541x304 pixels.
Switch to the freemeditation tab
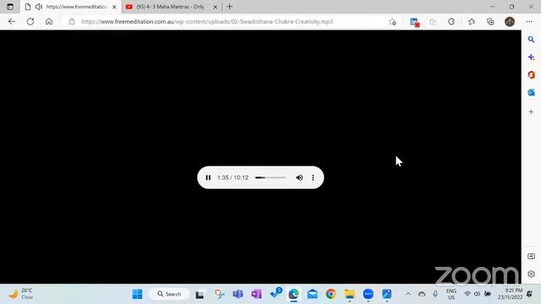[x=71, y=7]
